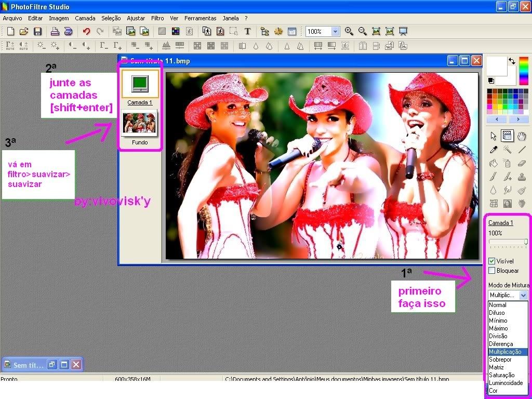Screen dimensions: 532x399
Task: Click the Undo red arrow icon
Action: (x=86, y=32)
